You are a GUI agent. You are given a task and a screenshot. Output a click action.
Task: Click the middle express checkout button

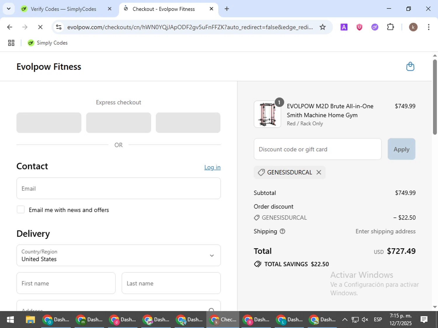click(119, 123)
